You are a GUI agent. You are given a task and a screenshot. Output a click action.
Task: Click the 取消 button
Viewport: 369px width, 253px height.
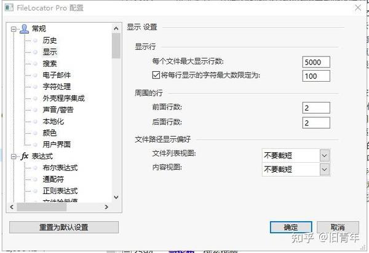pyautogui.click(x=338, y=227)
